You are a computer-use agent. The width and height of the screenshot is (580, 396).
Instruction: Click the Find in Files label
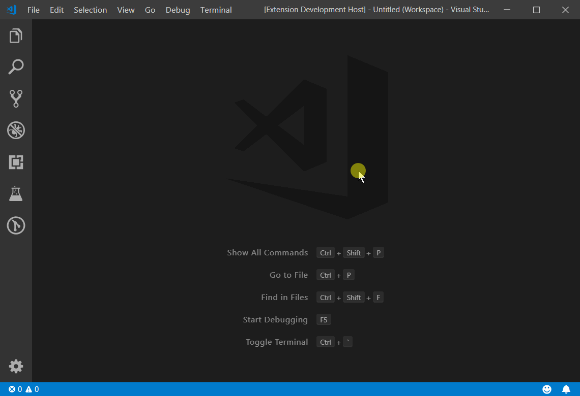(284, 297)
